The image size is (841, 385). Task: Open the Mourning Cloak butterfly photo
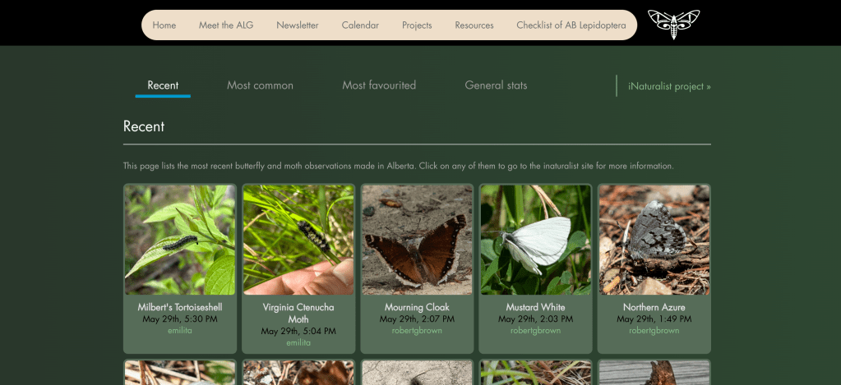pos(418,240)
